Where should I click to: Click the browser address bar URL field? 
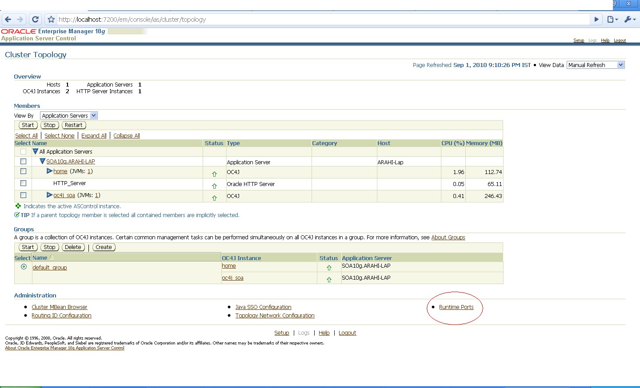[324, 20]
